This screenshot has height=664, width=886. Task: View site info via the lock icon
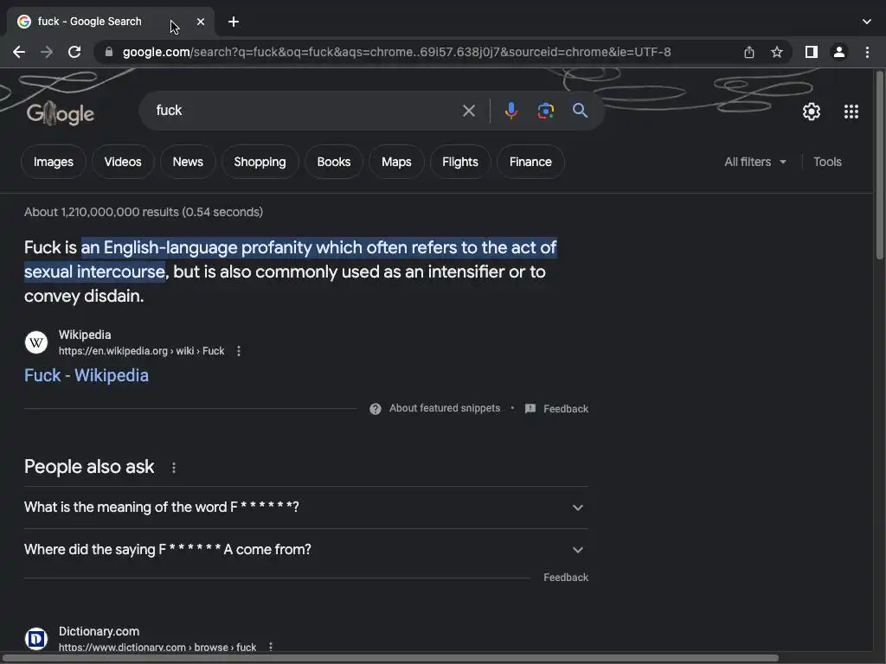109,52
